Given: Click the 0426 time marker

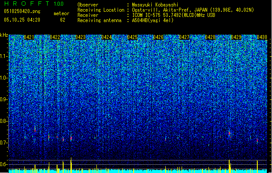Looking at the screenshot, I should [158, 37].
